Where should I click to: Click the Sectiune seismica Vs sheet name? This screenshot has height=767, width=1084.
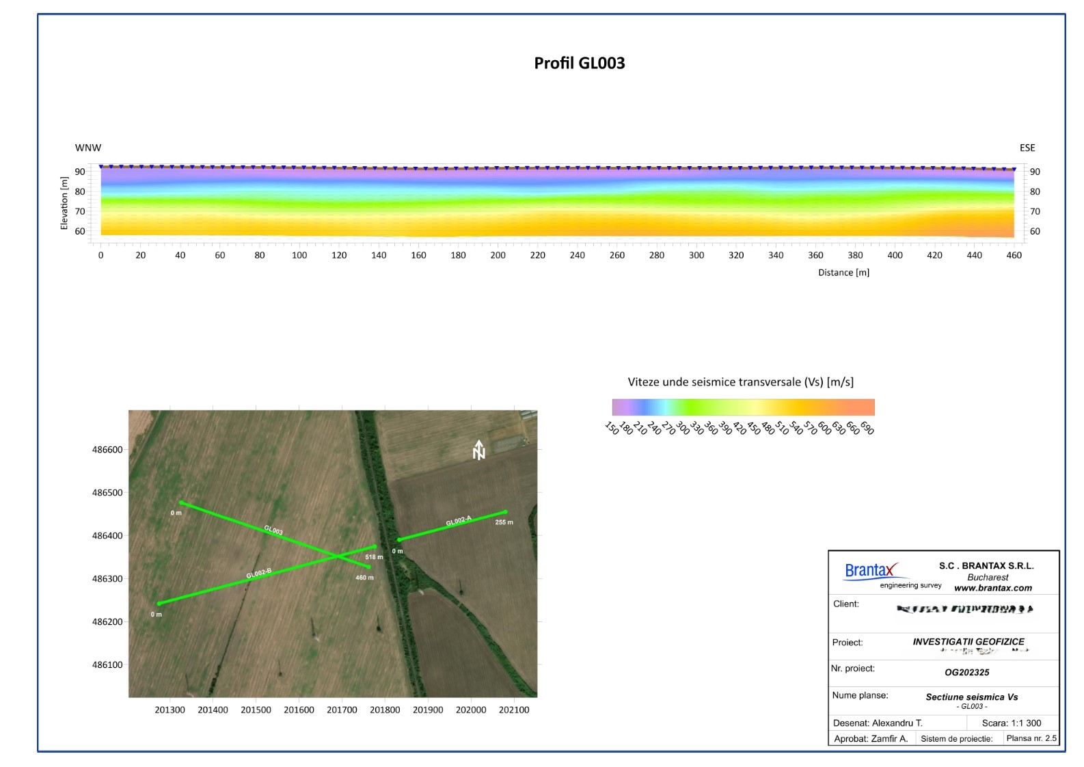tap(971, 697)
